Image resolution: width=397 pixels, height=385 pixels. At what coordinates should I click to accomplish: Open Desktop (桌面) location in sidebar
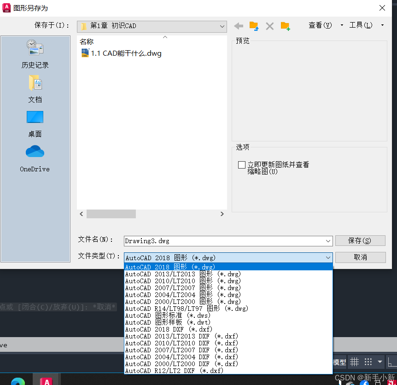[35, 124]
